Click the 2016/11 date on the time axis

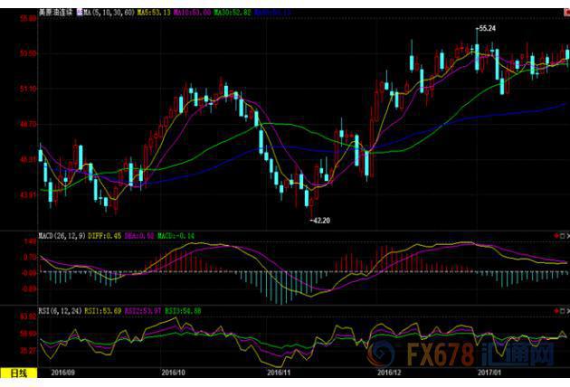(281, 372)
